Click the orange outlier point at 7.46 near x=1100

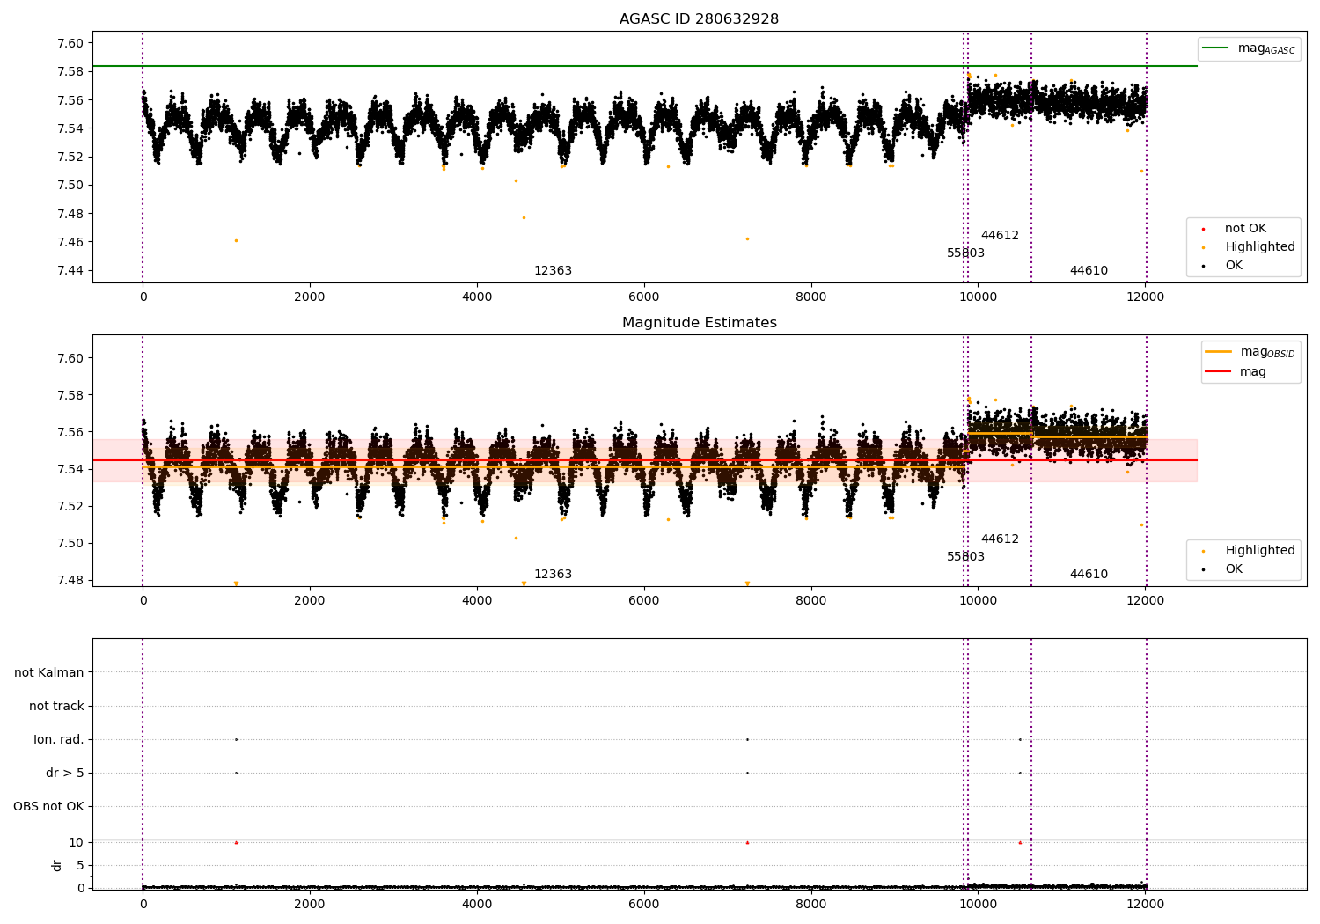(x=236, y=240)
